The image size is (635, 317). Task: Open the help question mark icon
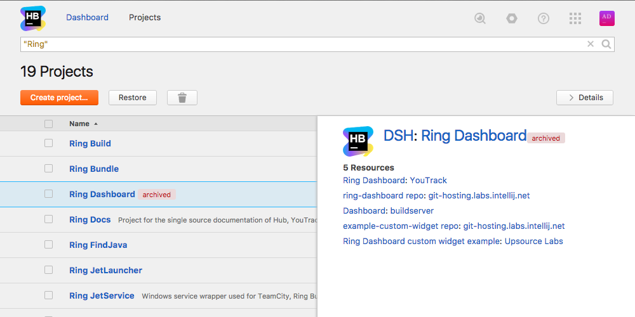pos(544,18)
